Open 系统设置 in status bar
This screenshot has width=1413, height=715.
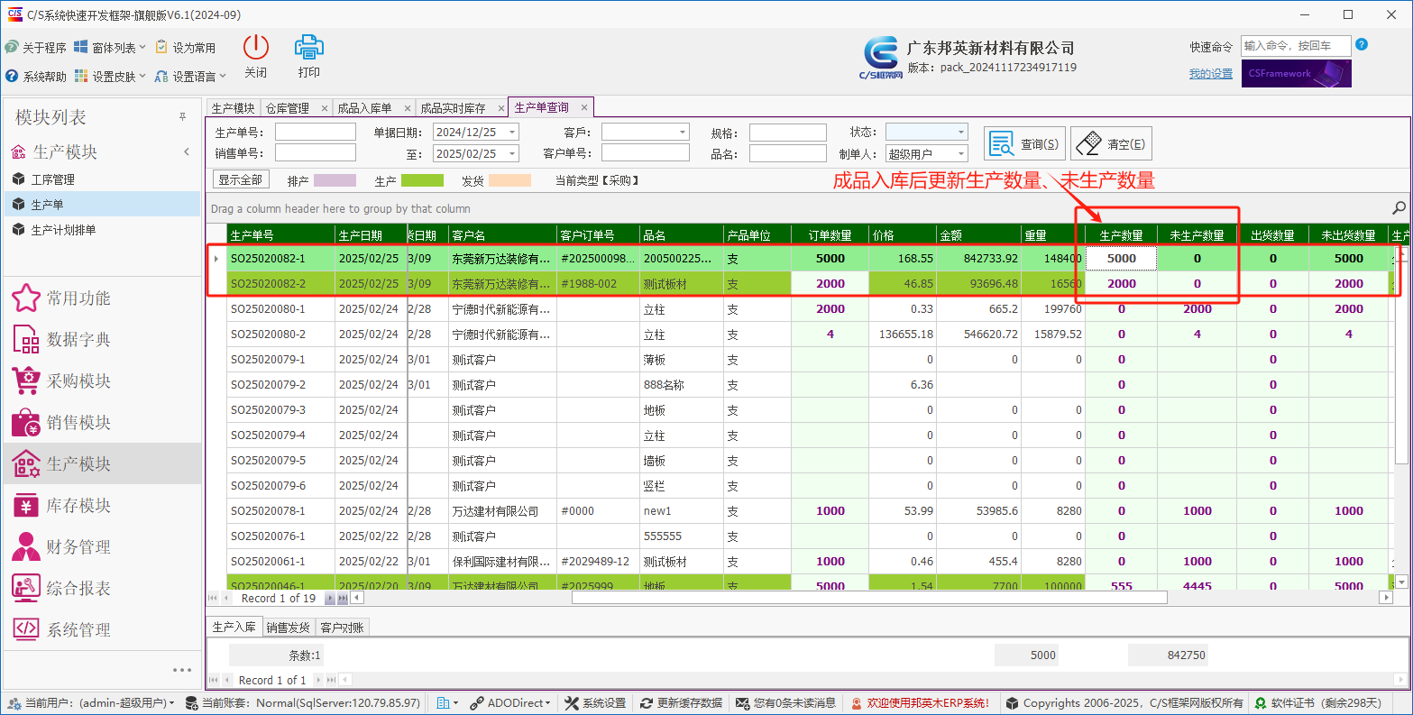pos(595,702)
